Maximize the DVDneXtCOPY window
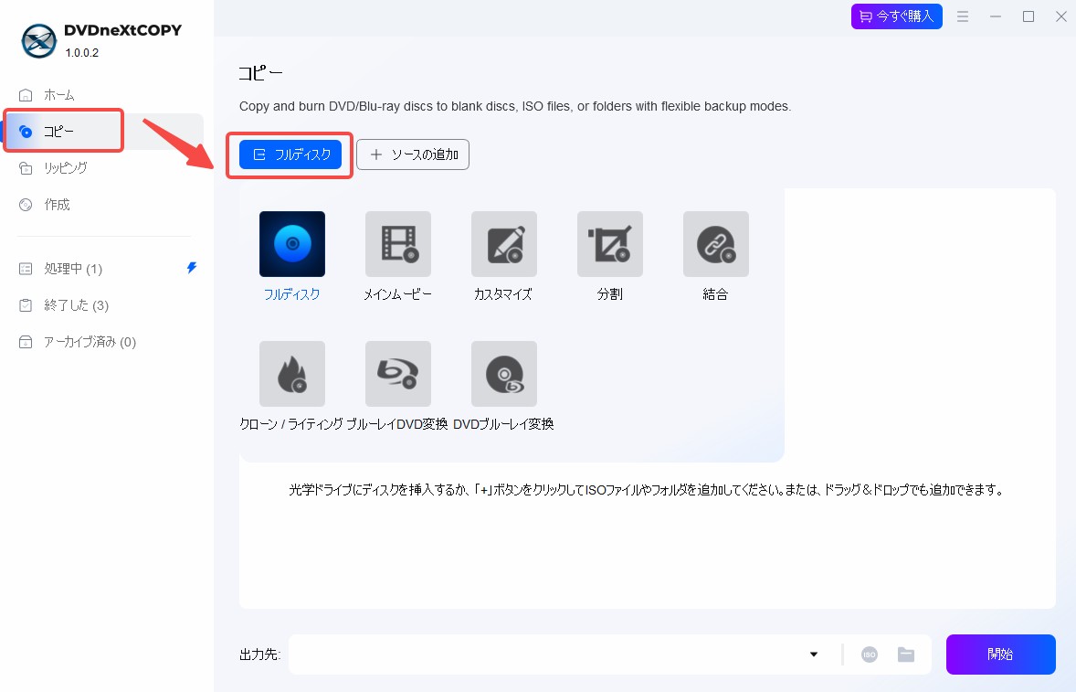1076x692 pixels. [x=1028, y=16]
